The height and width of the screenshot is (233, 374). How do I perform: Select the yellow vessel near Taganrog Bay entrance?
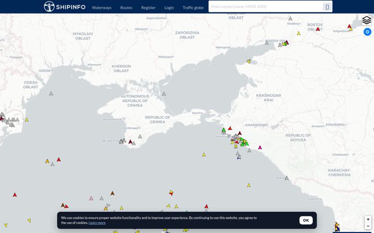pos(249,61)
